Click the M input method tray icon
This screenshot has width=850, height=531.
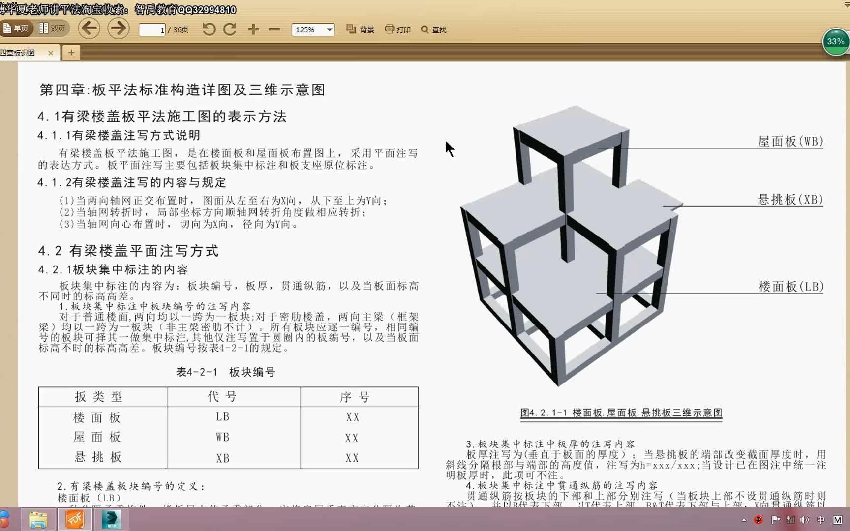[837, 520]
